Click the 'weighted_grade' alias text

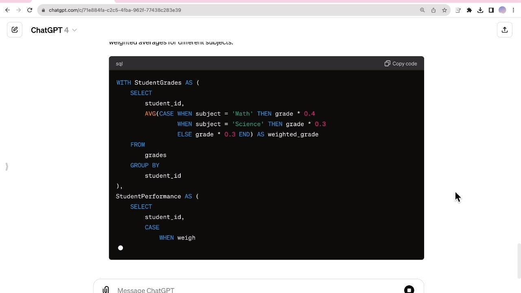[293, 134]
